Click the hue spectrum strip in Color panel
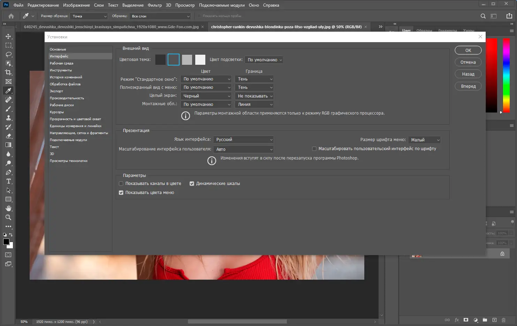The height and width of the screenshot is (326, 517). pyautogui.click(x=506, y=75)
